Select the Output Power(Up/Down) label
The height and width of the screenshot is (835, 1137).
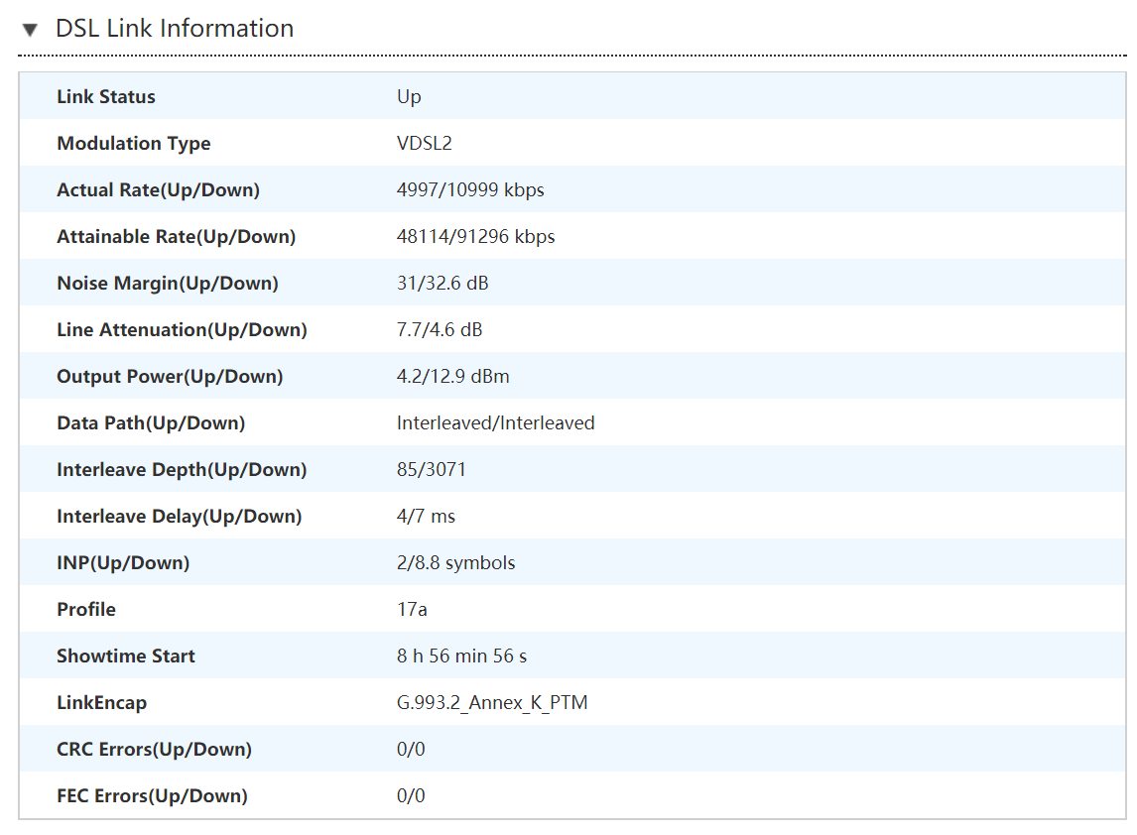[x=170, y=376]
